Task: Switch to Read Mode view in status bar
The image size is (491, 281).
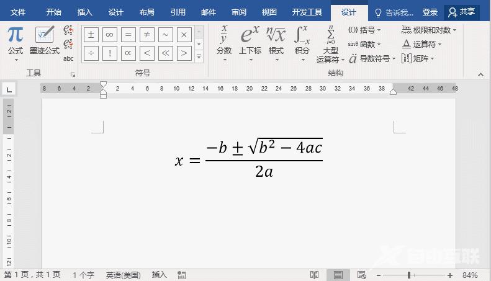Action: pyautogui.click(x=315, y=275)
